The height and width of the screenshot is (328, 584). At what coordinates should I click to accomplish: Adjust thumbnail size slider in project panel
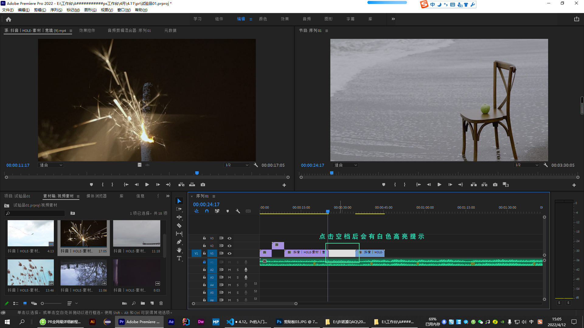[x=51, y=303]
